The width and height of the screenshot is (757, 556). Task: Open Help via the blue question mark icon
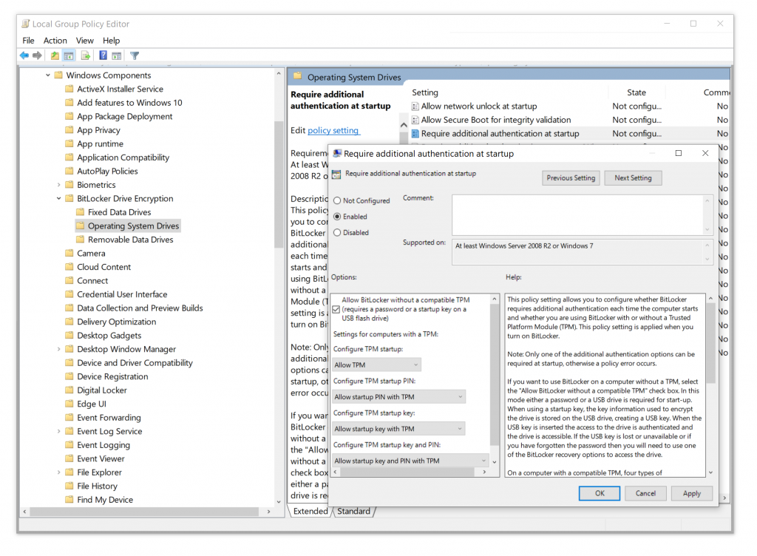(x=103, y=55)
